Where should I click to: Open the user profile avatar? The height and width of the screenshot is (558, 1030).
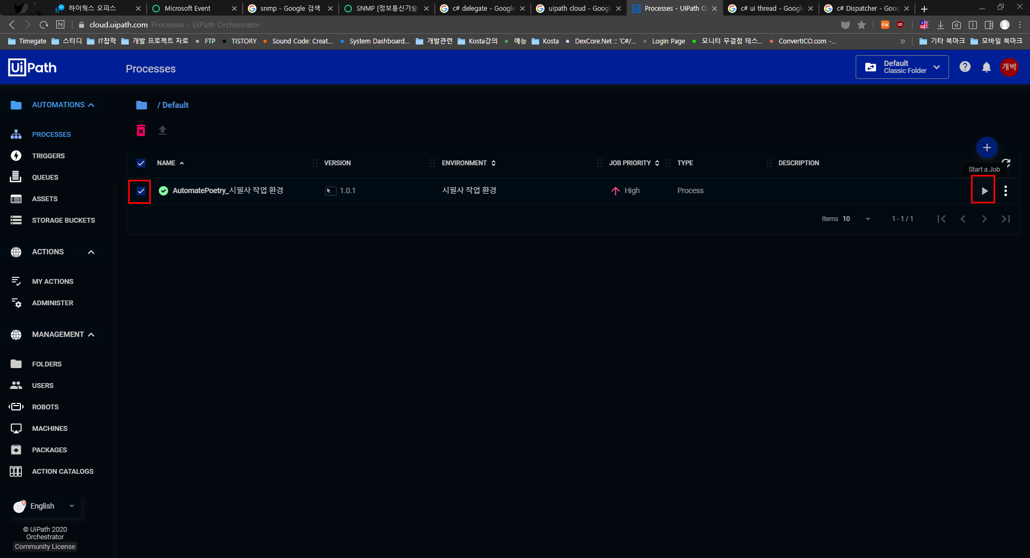[x=1009, y=67]
